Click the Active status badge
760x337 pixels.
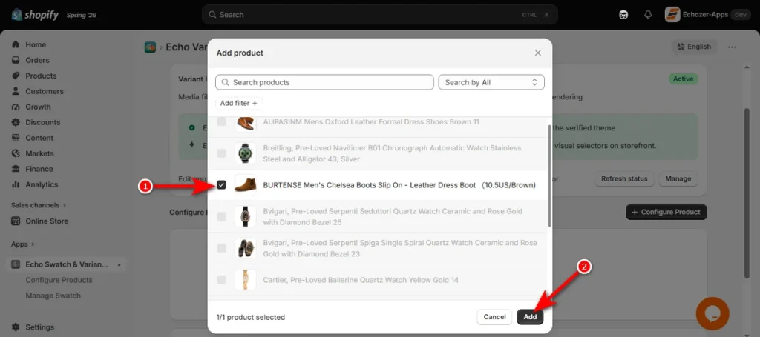point(683,79)
